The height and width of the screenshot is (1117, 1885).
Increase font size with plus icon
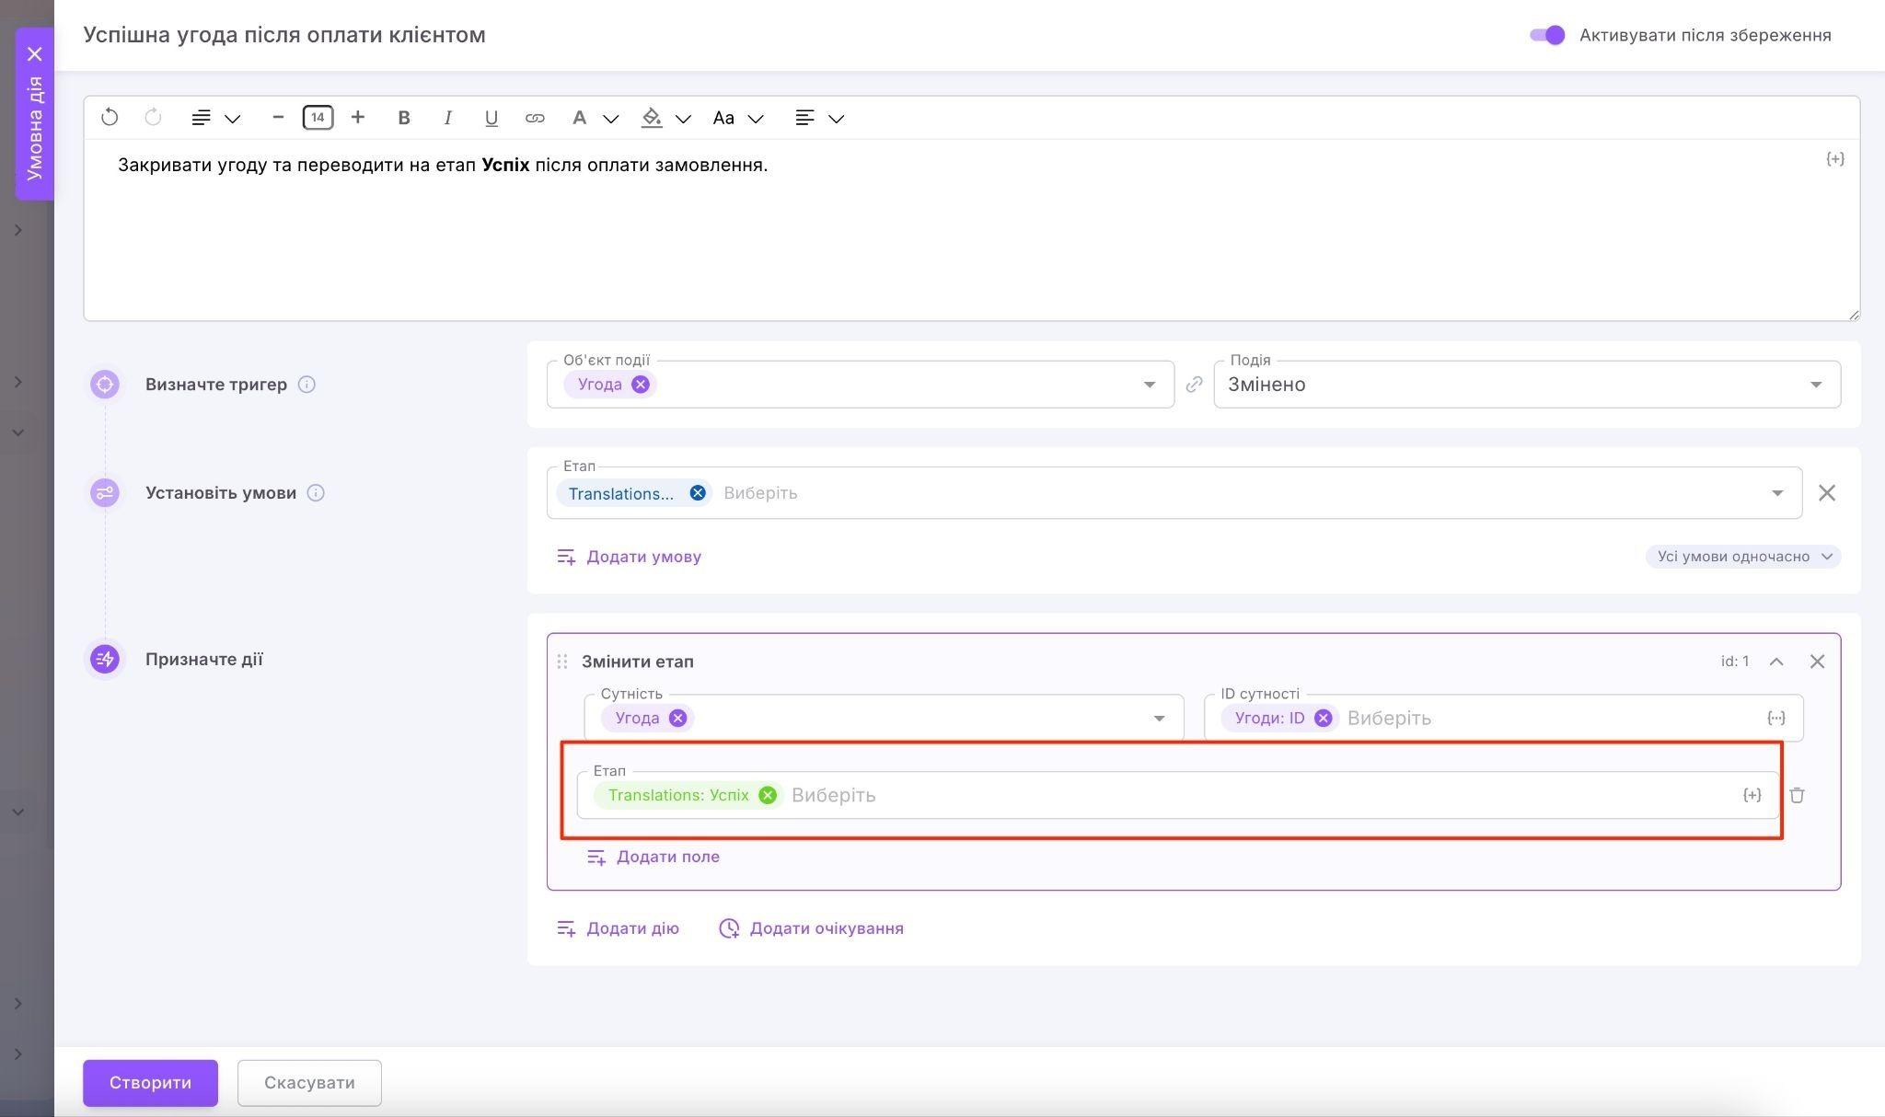(x=358, y=118)
